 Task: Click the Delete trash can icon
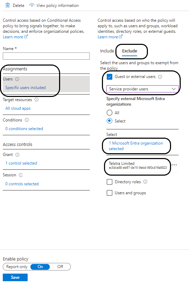tap(8, 5)
